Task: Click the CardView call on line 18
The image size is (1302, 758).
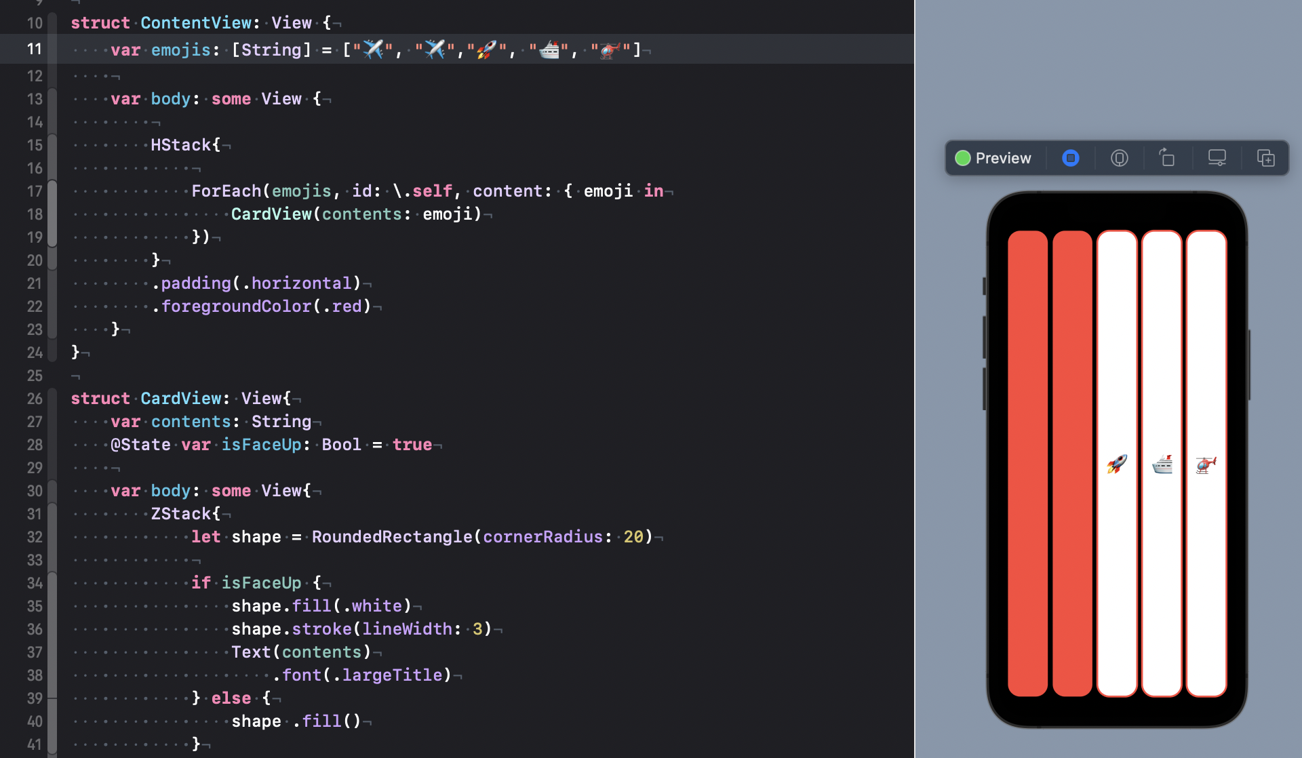Action: point(271,214)
